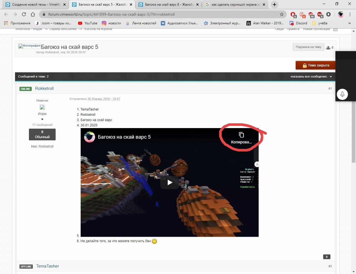Viewport: 356px width, 274px height.
Task: Click the post date 30 Январь 2020
Action: [x=104, y=99]
